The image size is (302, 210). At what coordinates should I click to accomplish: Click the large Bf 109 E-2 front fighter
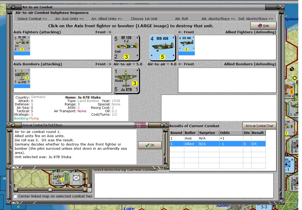[x=127, y=48]
